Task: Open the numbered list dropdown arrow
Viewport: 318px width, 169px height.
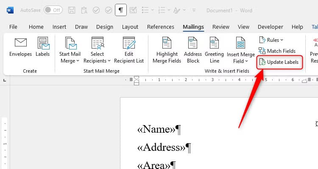Action: (169, 10)
